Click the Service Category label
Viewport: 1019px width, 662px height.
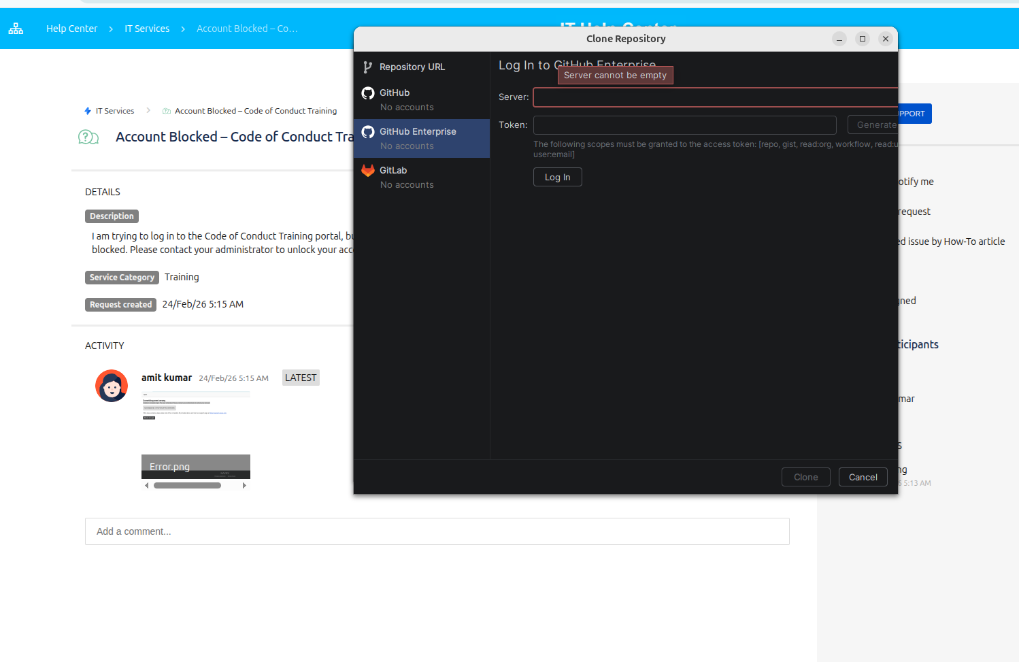tap(122, 278)
